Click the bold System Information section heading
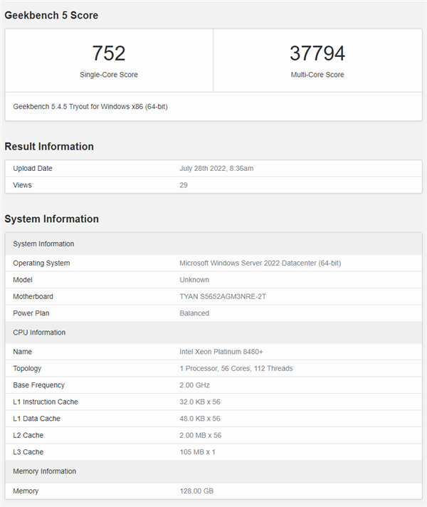The height and width of the screenshot is (507, 427). pyautogui.click(x=51, y=219)
